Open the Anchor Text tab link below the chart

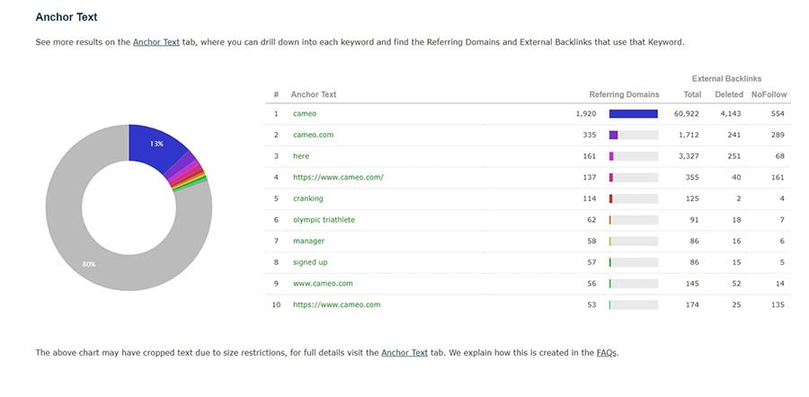click(x=404, y=353)
